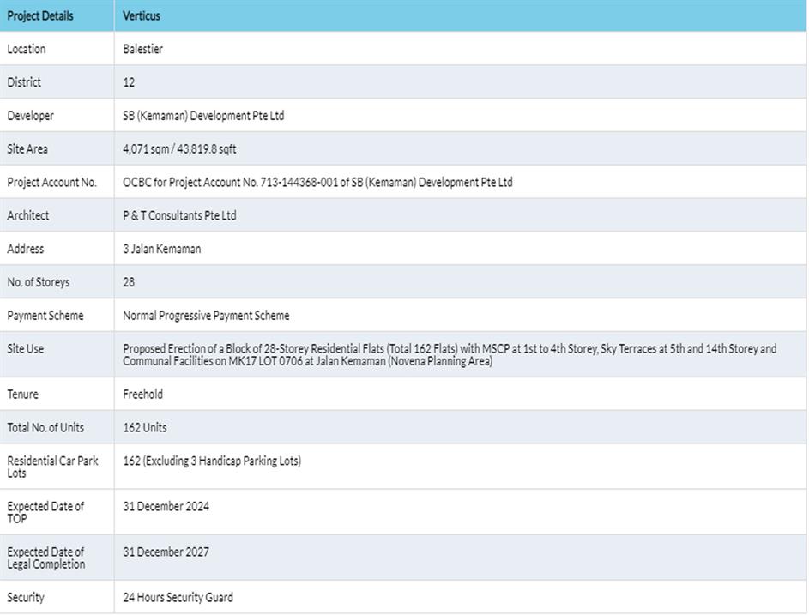Click the OCBC project account number text
The width and height of the screenshot is (809, 615).
(x=317, y=182)
